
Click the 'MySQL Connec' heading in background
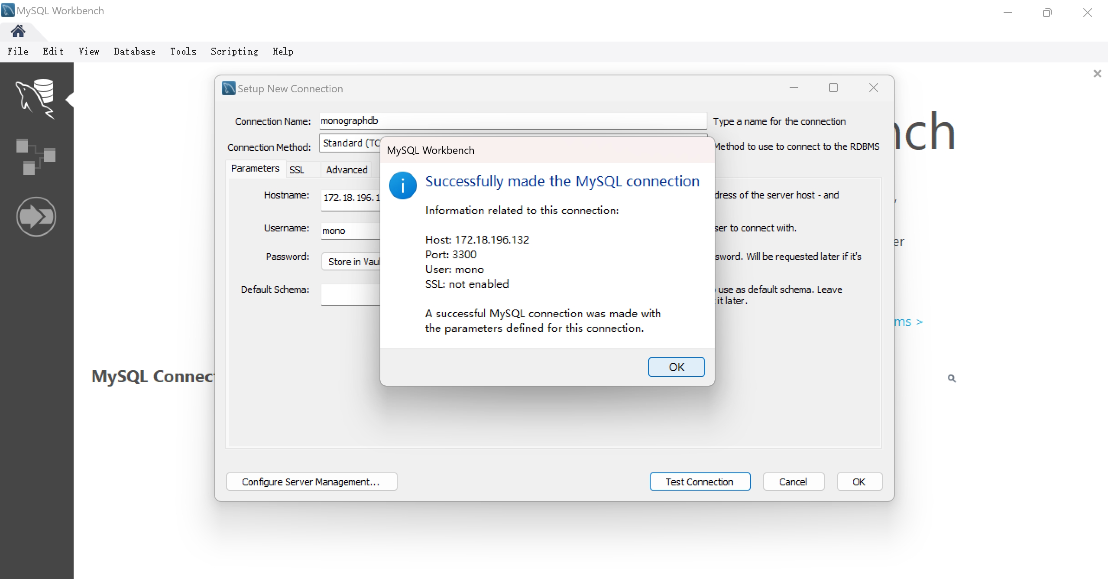point(153,376)
